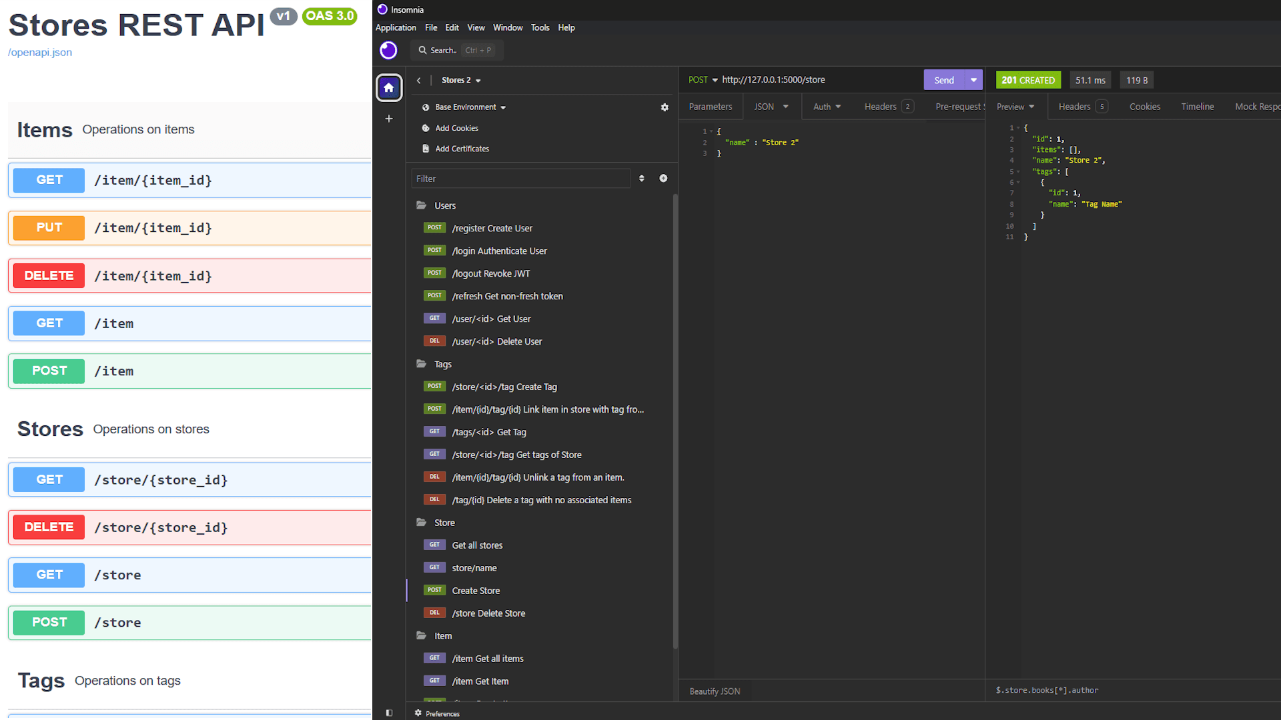Screen dimensions: 1281x720
Task: Click the Add Certificates file icon
Action: (426, 149)
